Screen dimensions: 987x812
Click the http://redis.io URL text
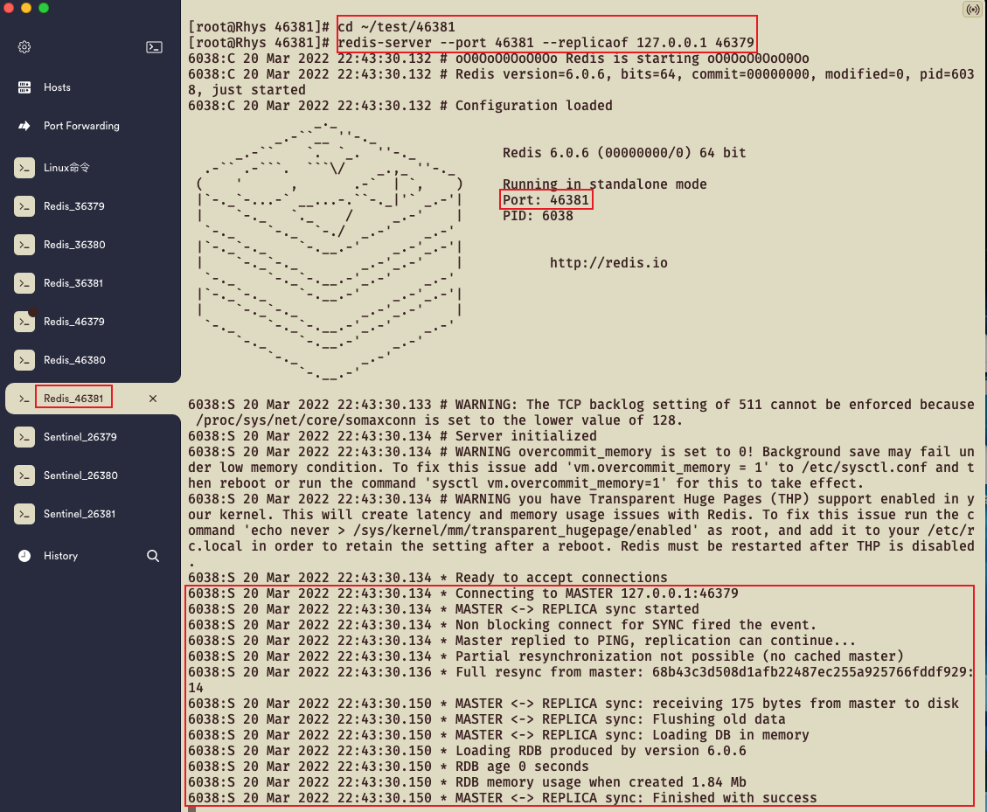tap(608, 263)
